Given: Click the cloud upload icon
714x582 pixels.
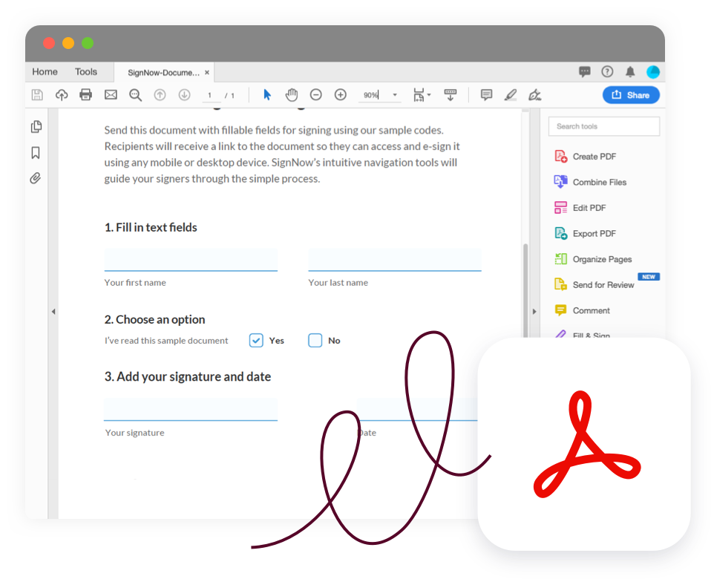Looking at the screenshot, I should tap(62, 95).
